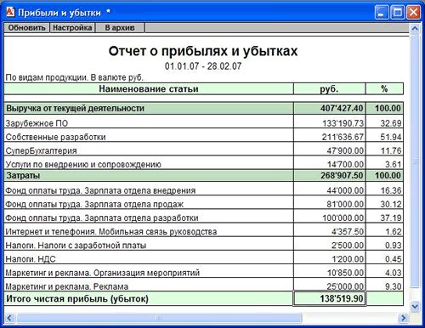Click the amount 25'000.00
This screenshot has width=425, height=328.
click(345, 286)
